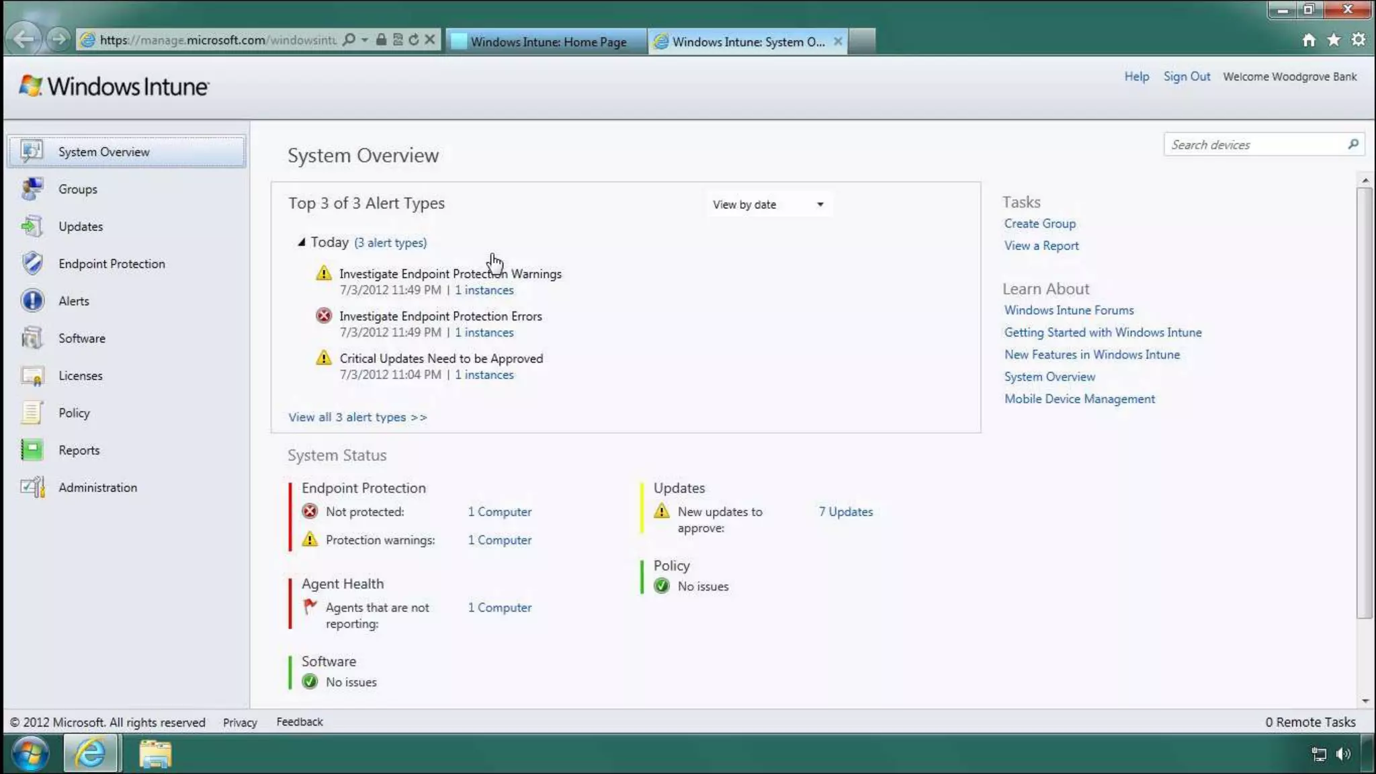Select Updates in the navigation menu
This screenshot has width=1376, height=774.
(x=81, y=226)
